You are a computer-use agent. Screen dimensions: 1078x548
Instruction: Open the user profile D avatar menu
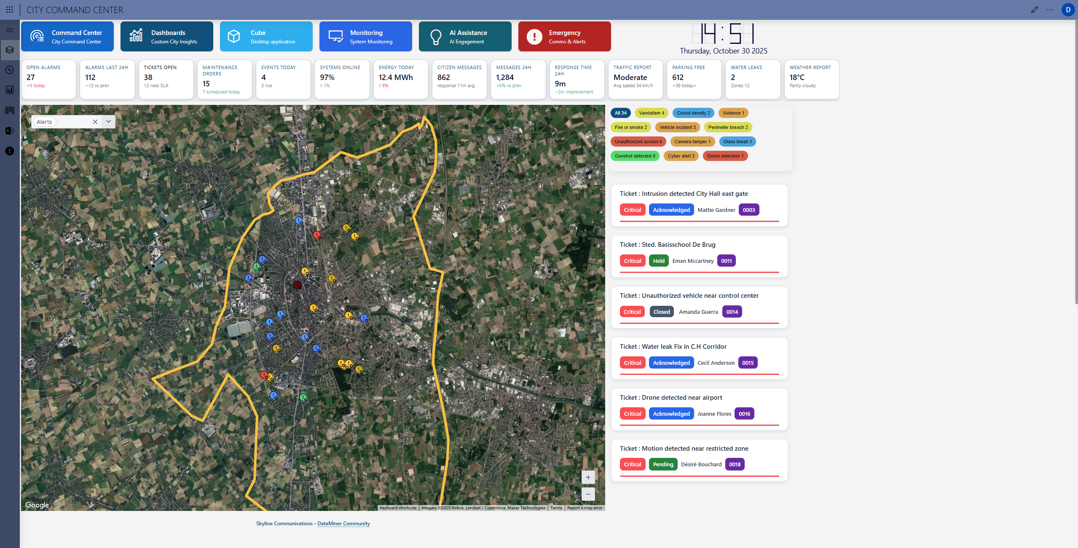[1068, 10]
